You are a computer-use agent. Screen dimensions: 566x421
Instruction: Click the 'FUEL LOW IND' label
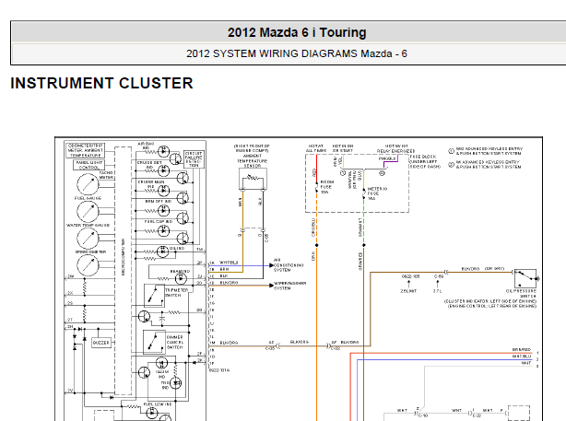point(158,404)
